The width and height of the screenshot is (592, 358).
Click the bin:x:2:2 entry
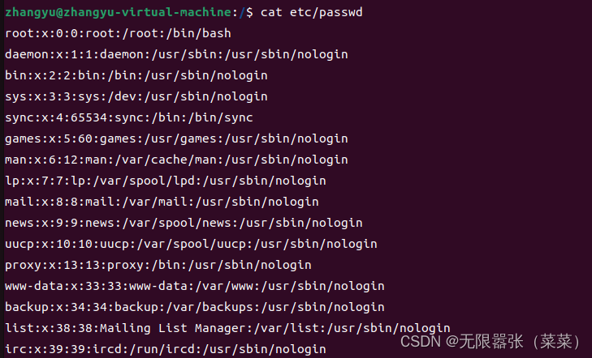point(136,75)
